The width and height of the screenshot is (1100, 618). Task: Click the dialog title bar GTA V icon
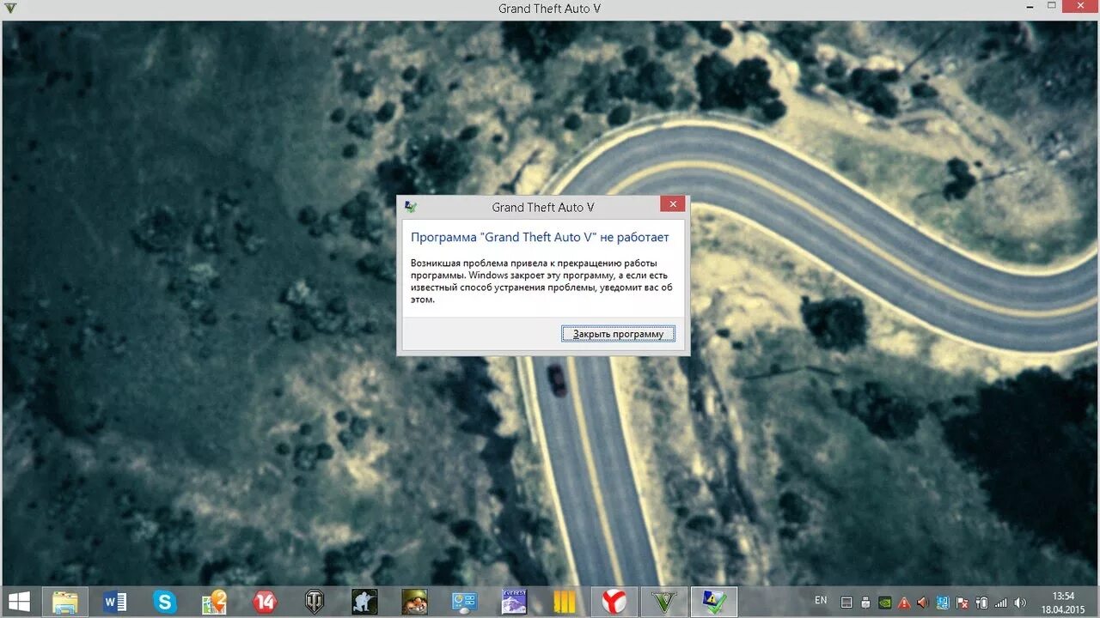point(412,207)
